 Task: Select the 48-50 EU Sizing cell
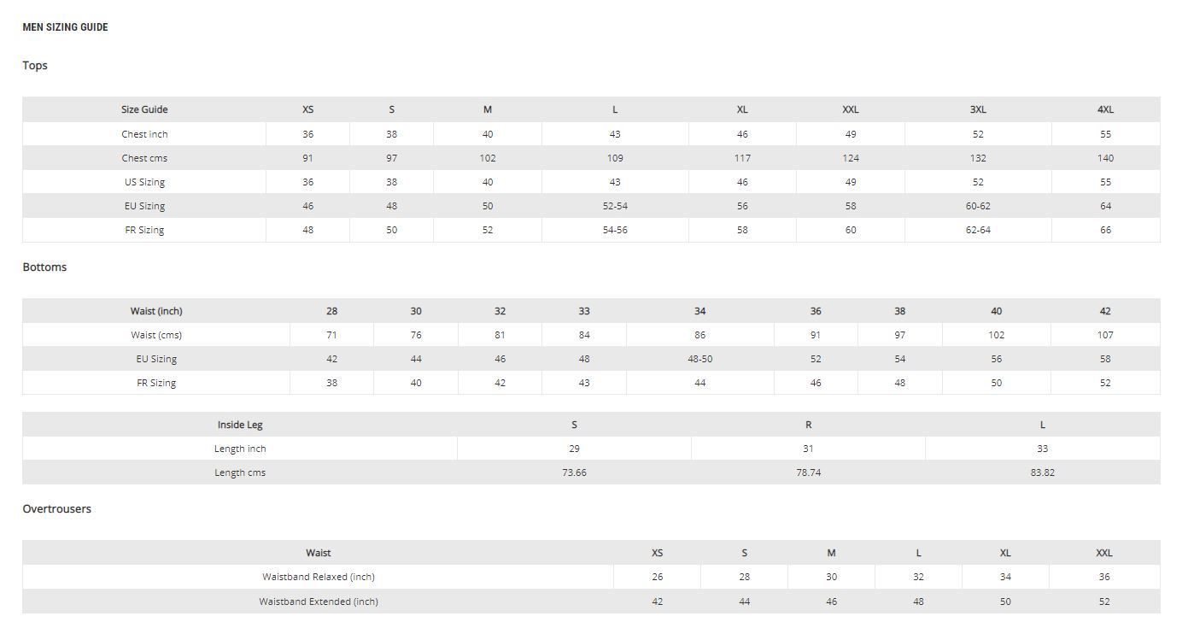(699, 359)
